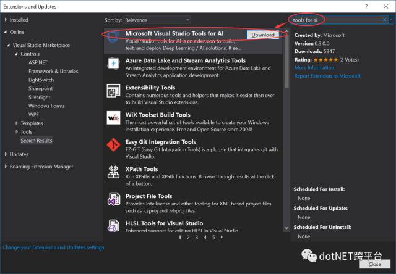Click the Close button
The height and width of the screenshot is (274, 396).
tap(375, 264)
